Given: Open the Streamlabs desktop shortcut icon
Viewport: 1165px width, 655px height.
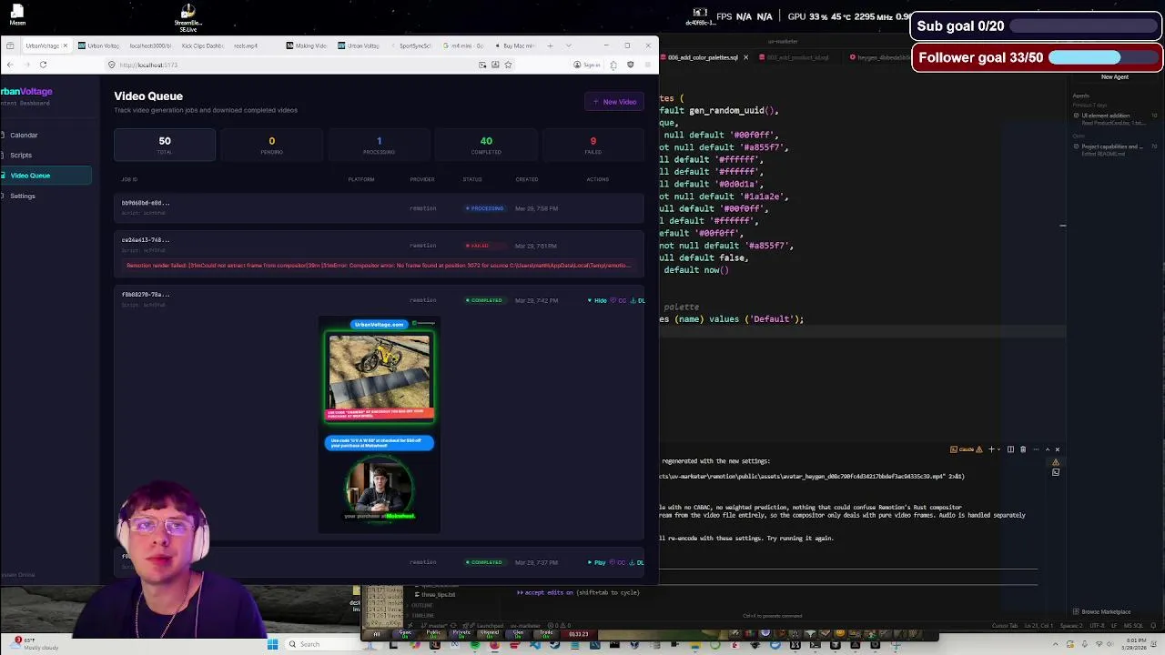Looking at the screenshot, I should [187, 16].
